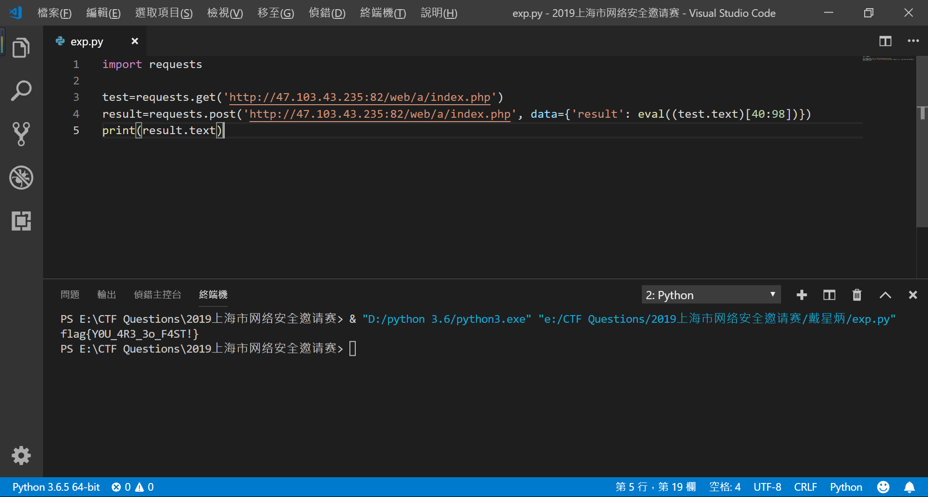The height and width of the screenshot is (497, 928).
Task: Split the editor with the layout icon
Action: click(885, 41)
